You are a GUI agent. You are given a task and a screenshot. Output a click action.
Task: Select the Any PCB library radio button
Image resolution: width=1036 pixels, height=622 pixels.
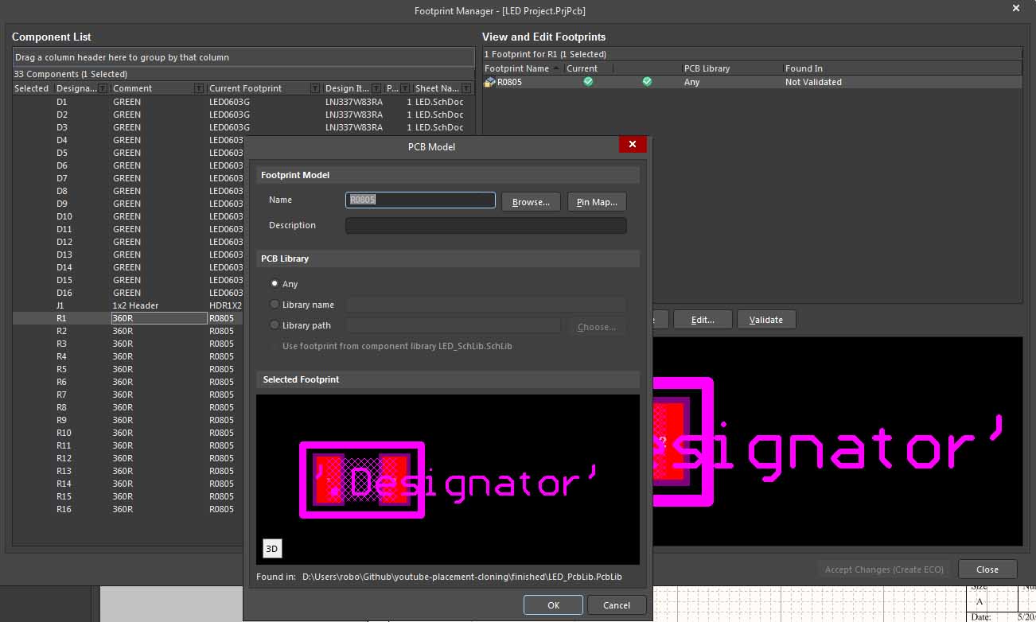coord(275,284)
